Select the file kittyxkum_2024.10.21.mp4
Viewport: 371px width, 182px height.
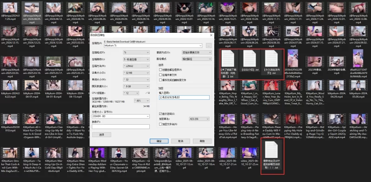(x=228, y=13)
